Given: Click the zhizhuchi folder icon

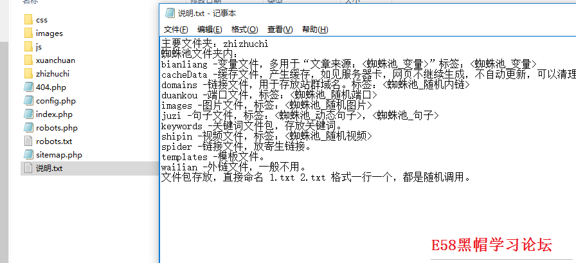Looking at the screenshot, I should click(x=28, y=74).
